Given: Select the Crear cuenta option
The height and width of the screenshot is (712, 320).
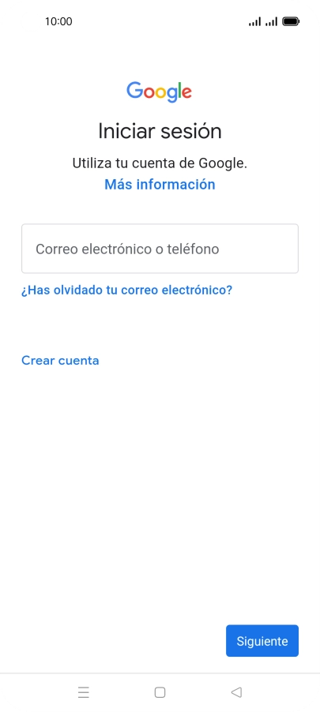Looking at the screenshot, I should [x=61, y=361].
